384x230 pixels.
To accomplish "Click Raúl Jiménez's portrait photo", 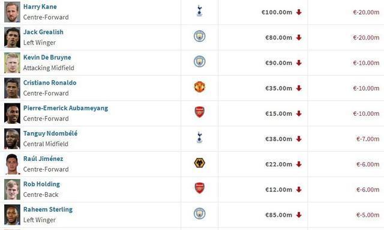I will pos(12,164).
